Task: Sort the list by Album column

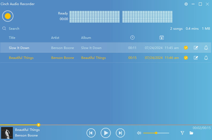Action: coord(86,37)
